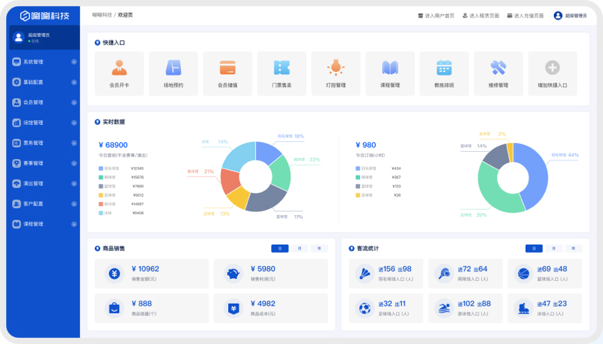Image resolution: width=603 pixels, height=344 pixels.
Task: Expand the 系统管理 sidebar menu arrow
Action: 74,62
